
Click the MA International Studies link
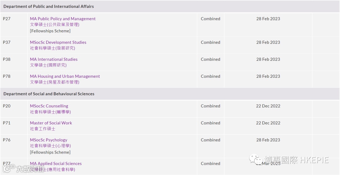click(x=54, y=59)
